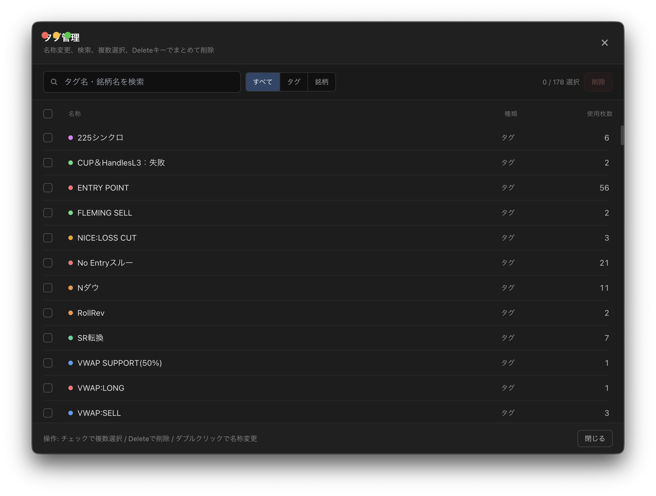Click red dot beside ENTRY POINT

pyautogui.click(x=71, y=187)
